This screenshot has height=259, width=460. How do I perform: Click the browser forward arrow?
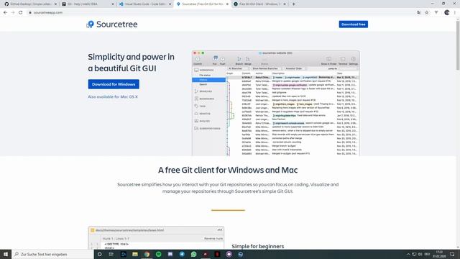pos(13,13)
